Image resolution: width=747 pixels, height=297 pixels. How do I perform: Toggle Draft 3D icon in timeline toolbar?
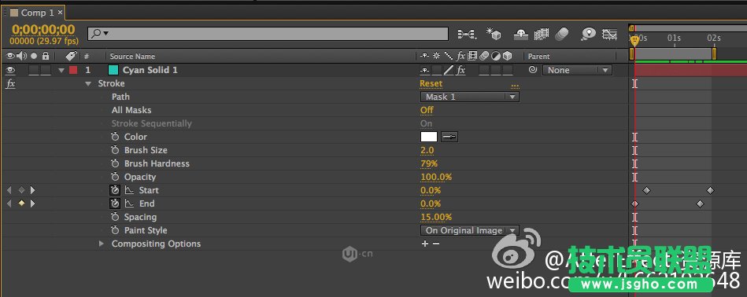click(494, 34)
